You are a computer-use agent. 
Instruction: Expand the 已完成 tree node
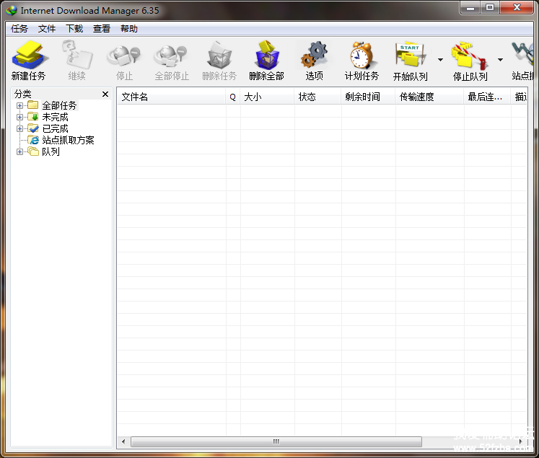click(19, 129)
